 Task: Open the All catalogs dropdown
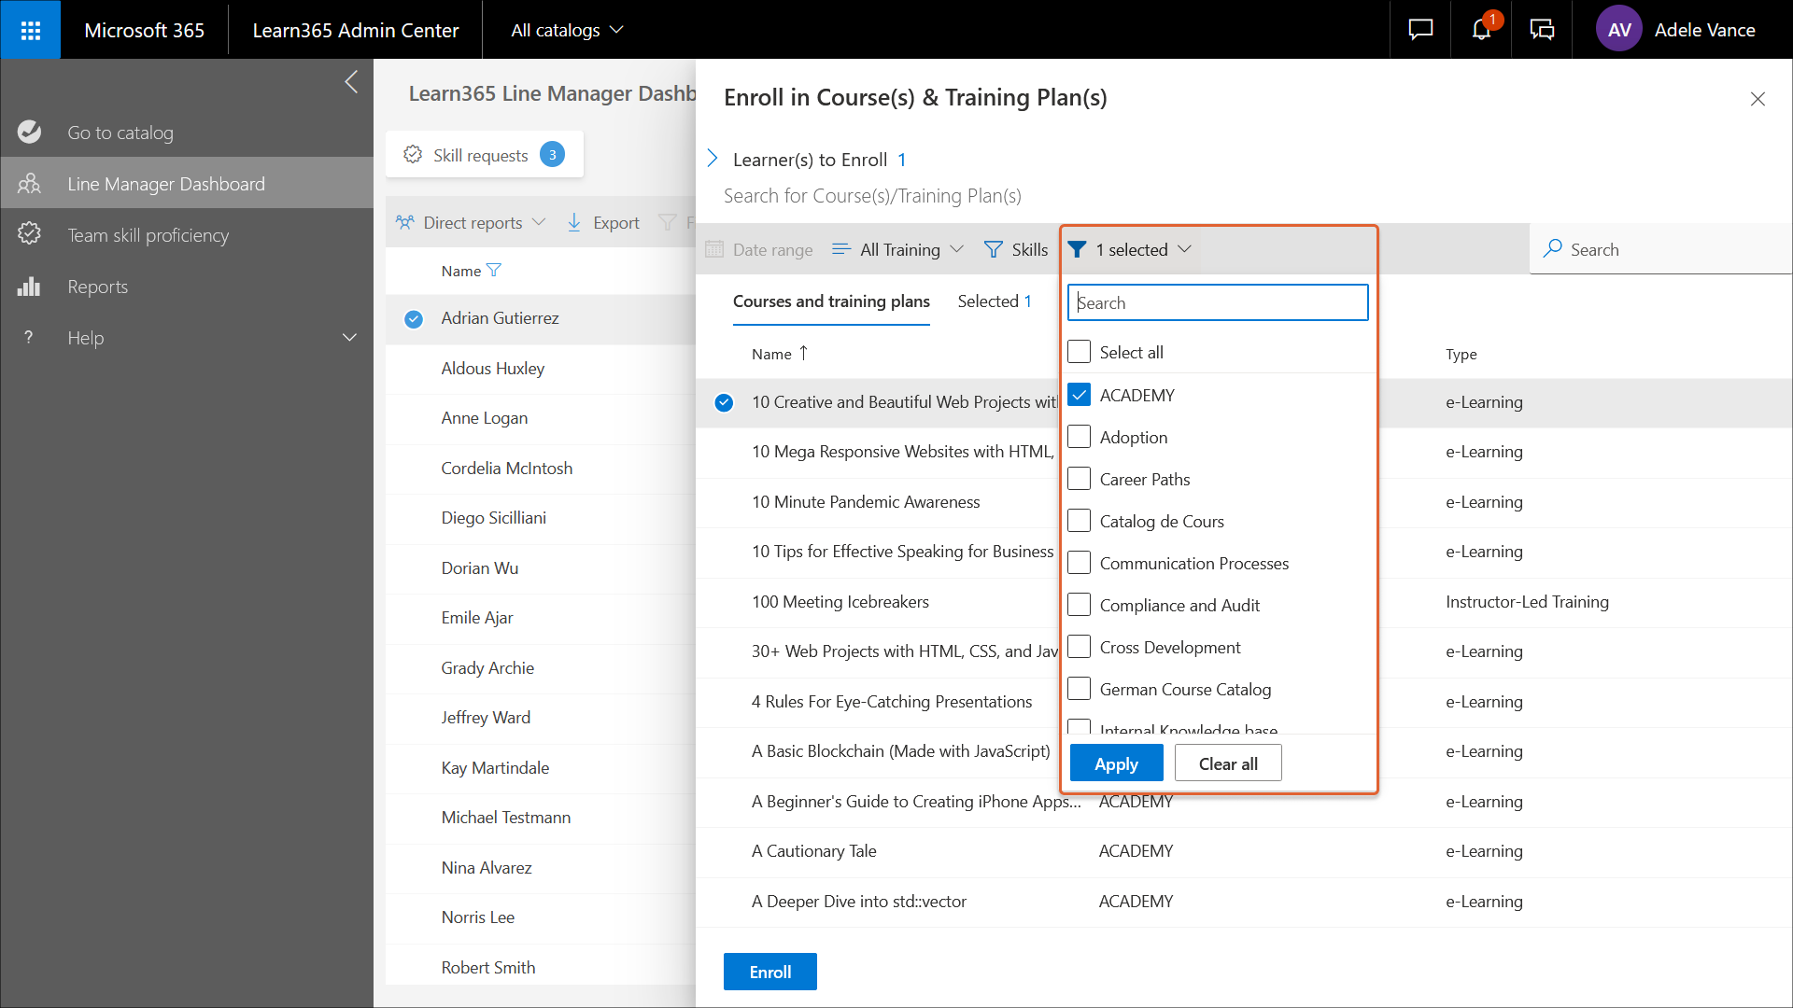(x=566, y=30)
